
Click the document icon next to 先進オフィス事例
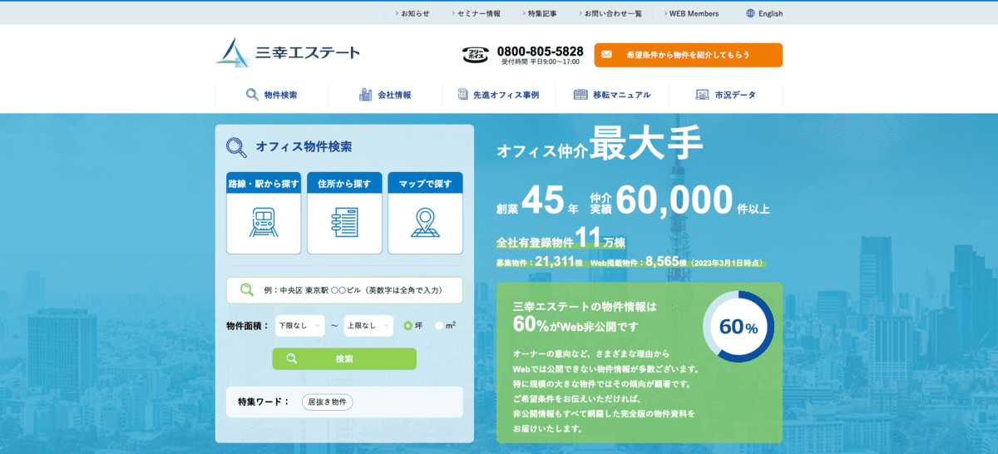pyautogui.click(x=462, y=95)
